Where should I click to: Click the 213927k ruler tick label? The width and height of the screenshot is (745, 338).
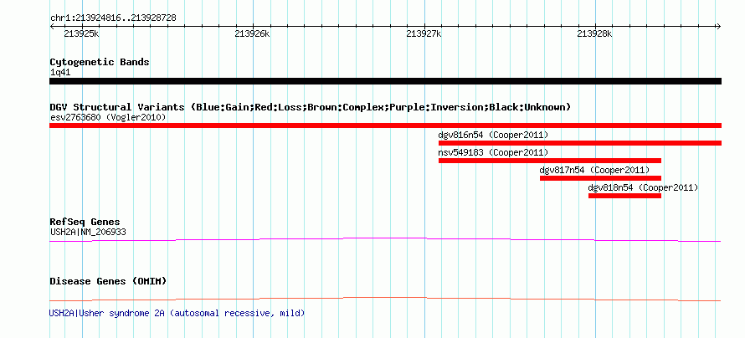pyautogui.click(x=424, y=33)
